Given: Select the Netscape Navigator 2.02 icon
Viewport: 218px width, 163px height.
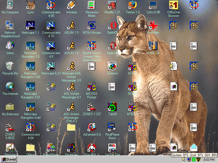Looking at the screenshot, I should click(31, 66).
